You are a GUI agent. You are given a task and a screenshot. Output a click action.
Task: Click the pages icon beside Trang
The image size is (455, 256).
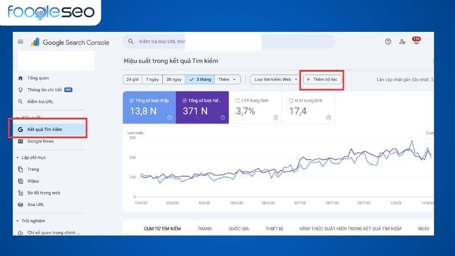click(20, 169)
